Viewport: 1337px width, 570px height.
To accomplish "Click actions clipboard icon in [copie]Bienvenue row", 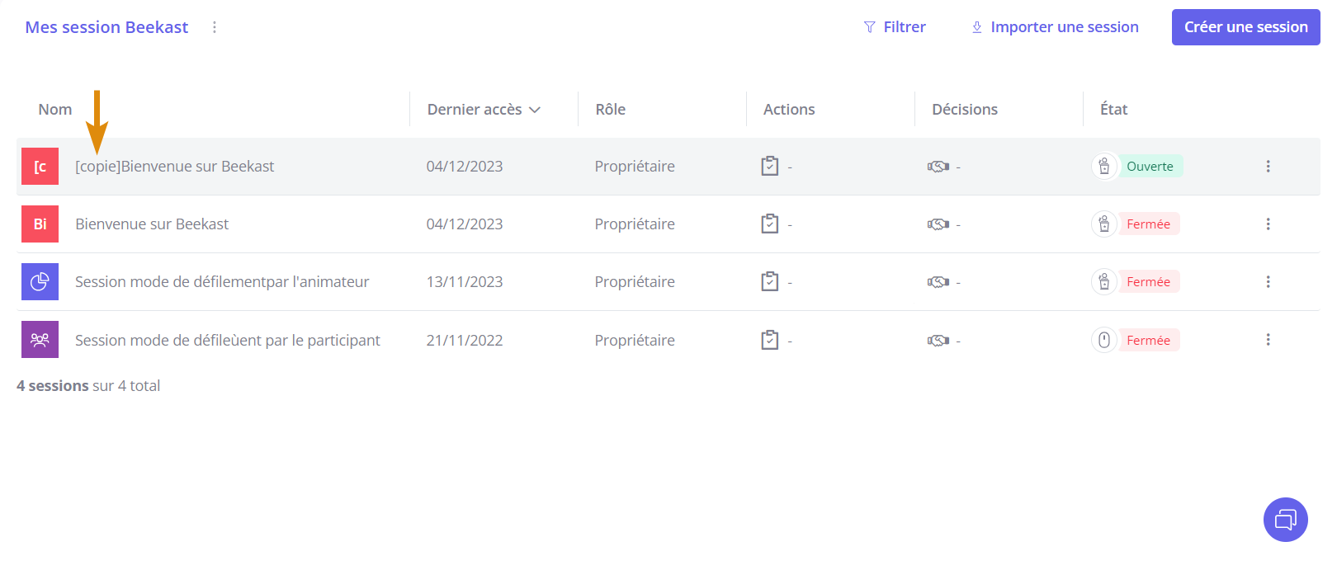I will [x=769, y=166].
